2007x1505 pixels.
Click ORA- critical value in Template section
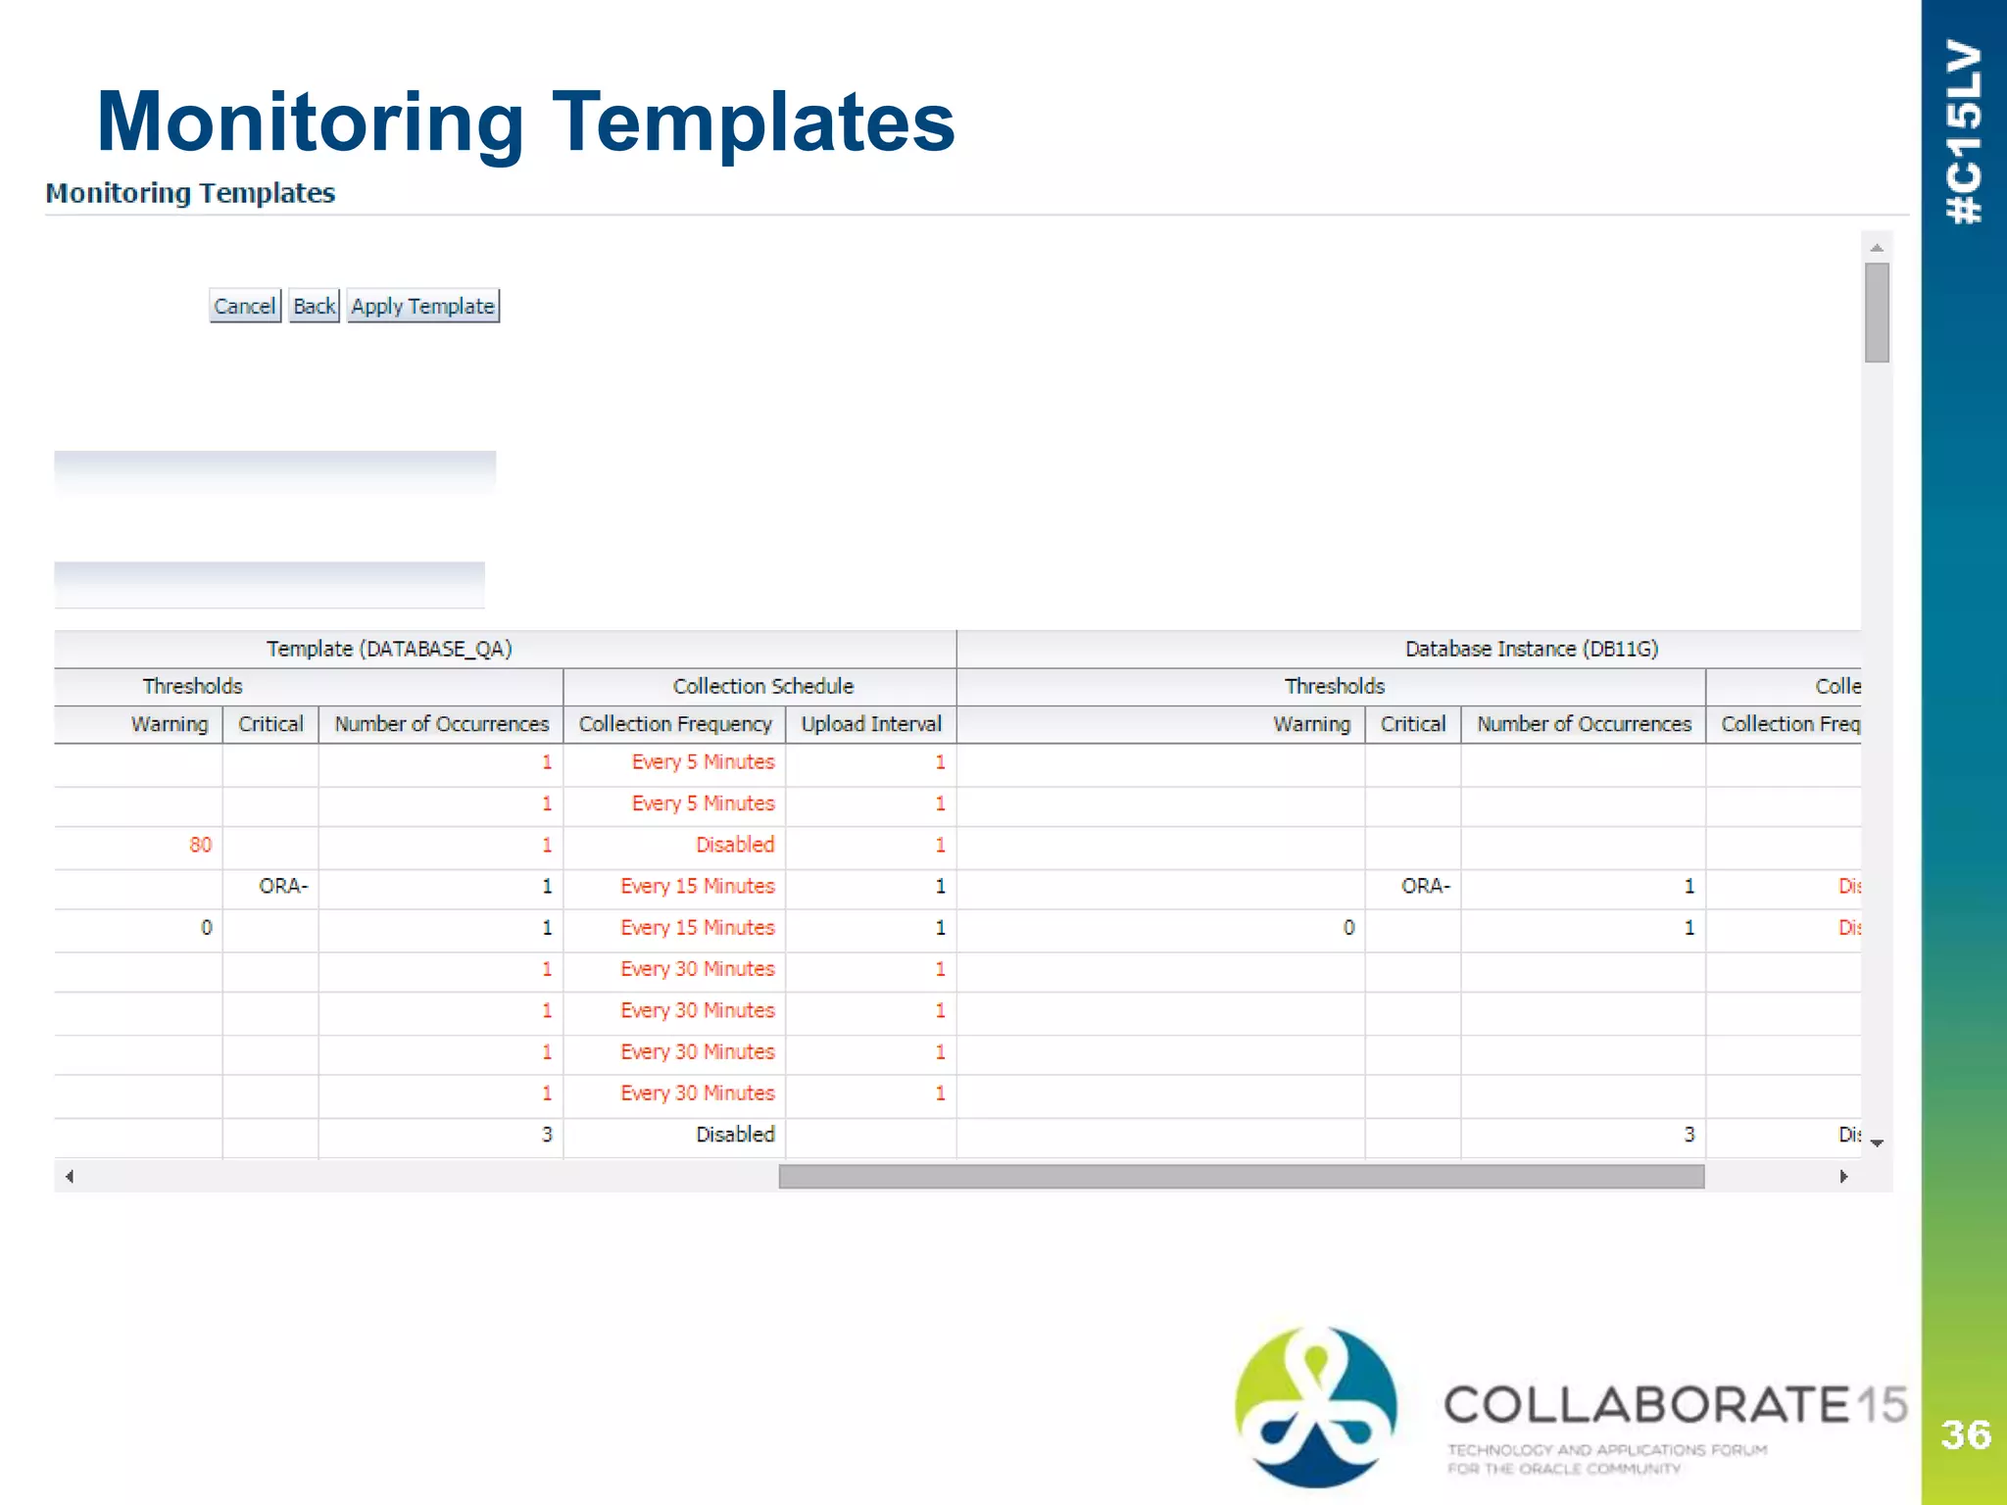(283, 886)
